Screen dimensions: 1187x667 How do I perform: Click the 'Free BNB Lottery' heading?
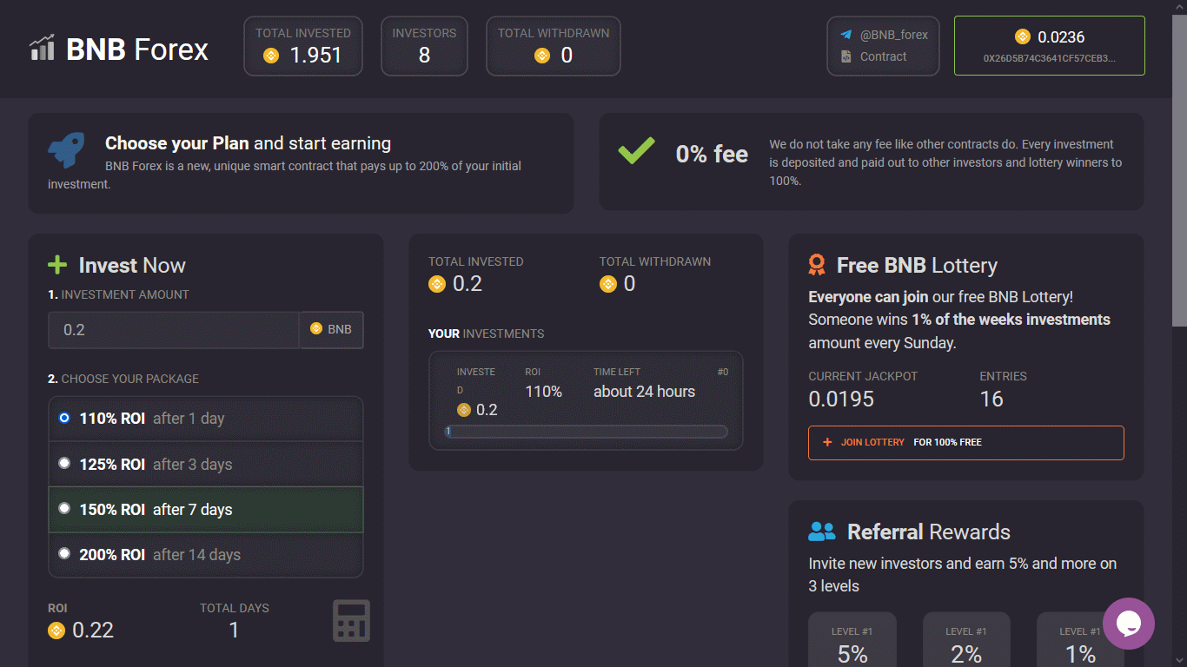[x=917, y=266]
